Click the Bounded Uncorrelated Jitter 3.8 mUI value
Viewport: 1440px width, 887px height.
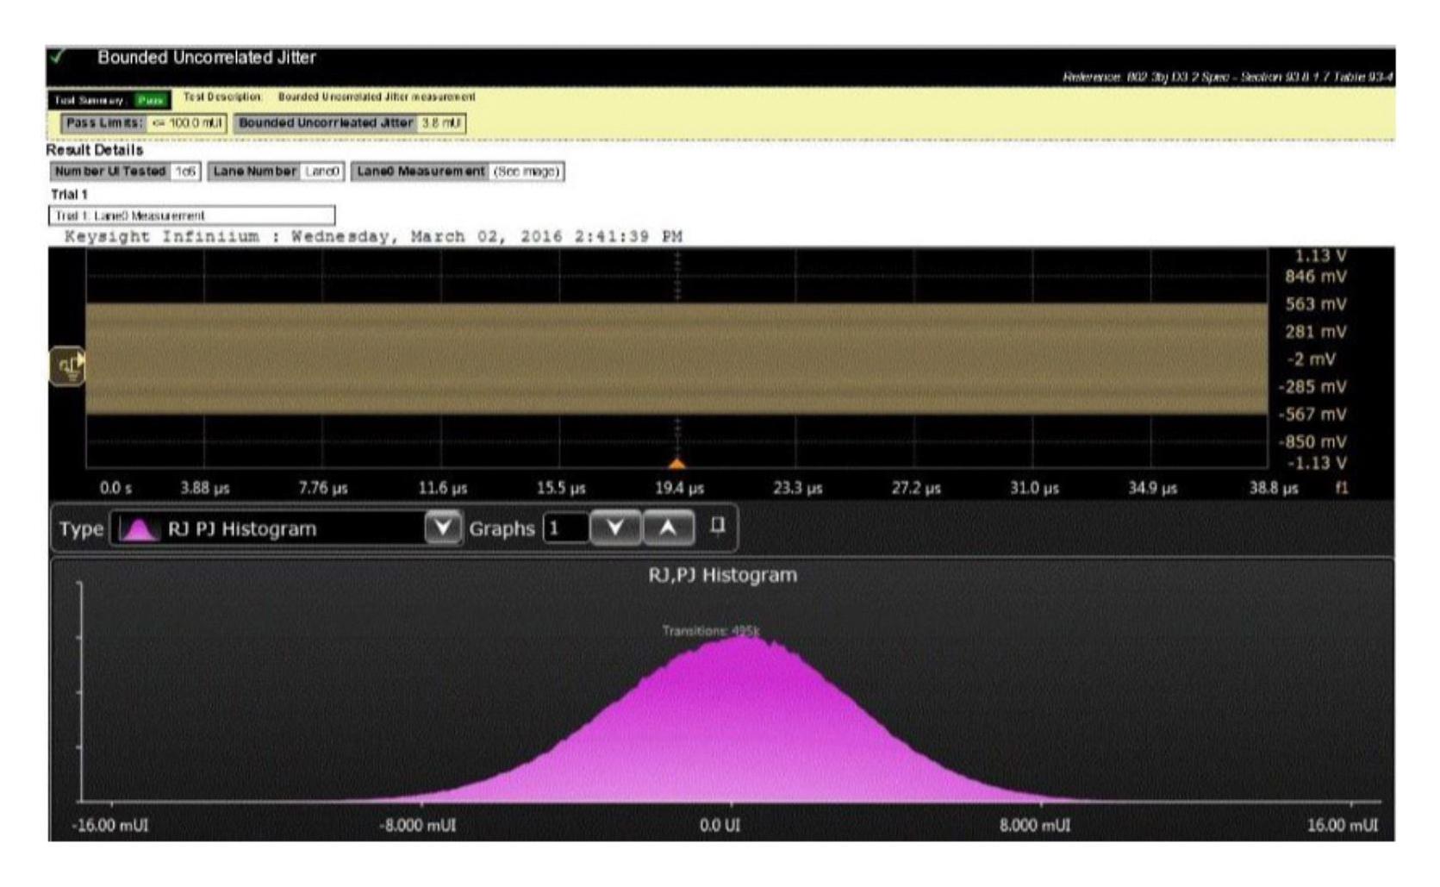[440, 123]
